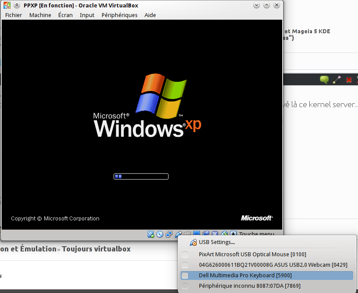The height and width of the screenshot is (293, 358).
Task: Click the processor features status icon
Action: (215, 234)
